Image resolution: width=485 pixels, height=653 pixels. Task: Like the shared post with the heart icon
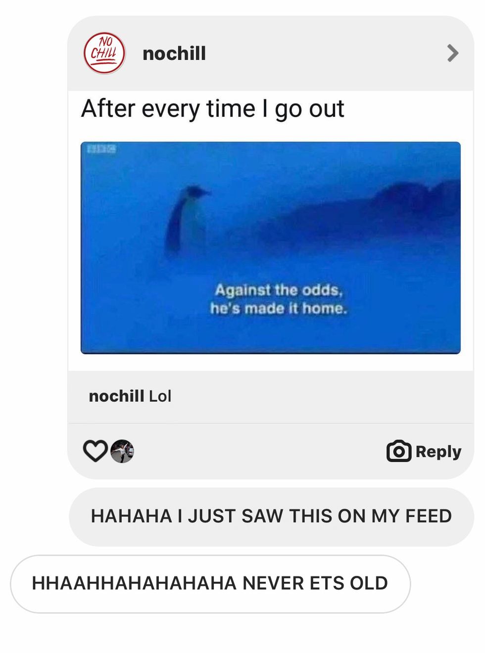95,451
